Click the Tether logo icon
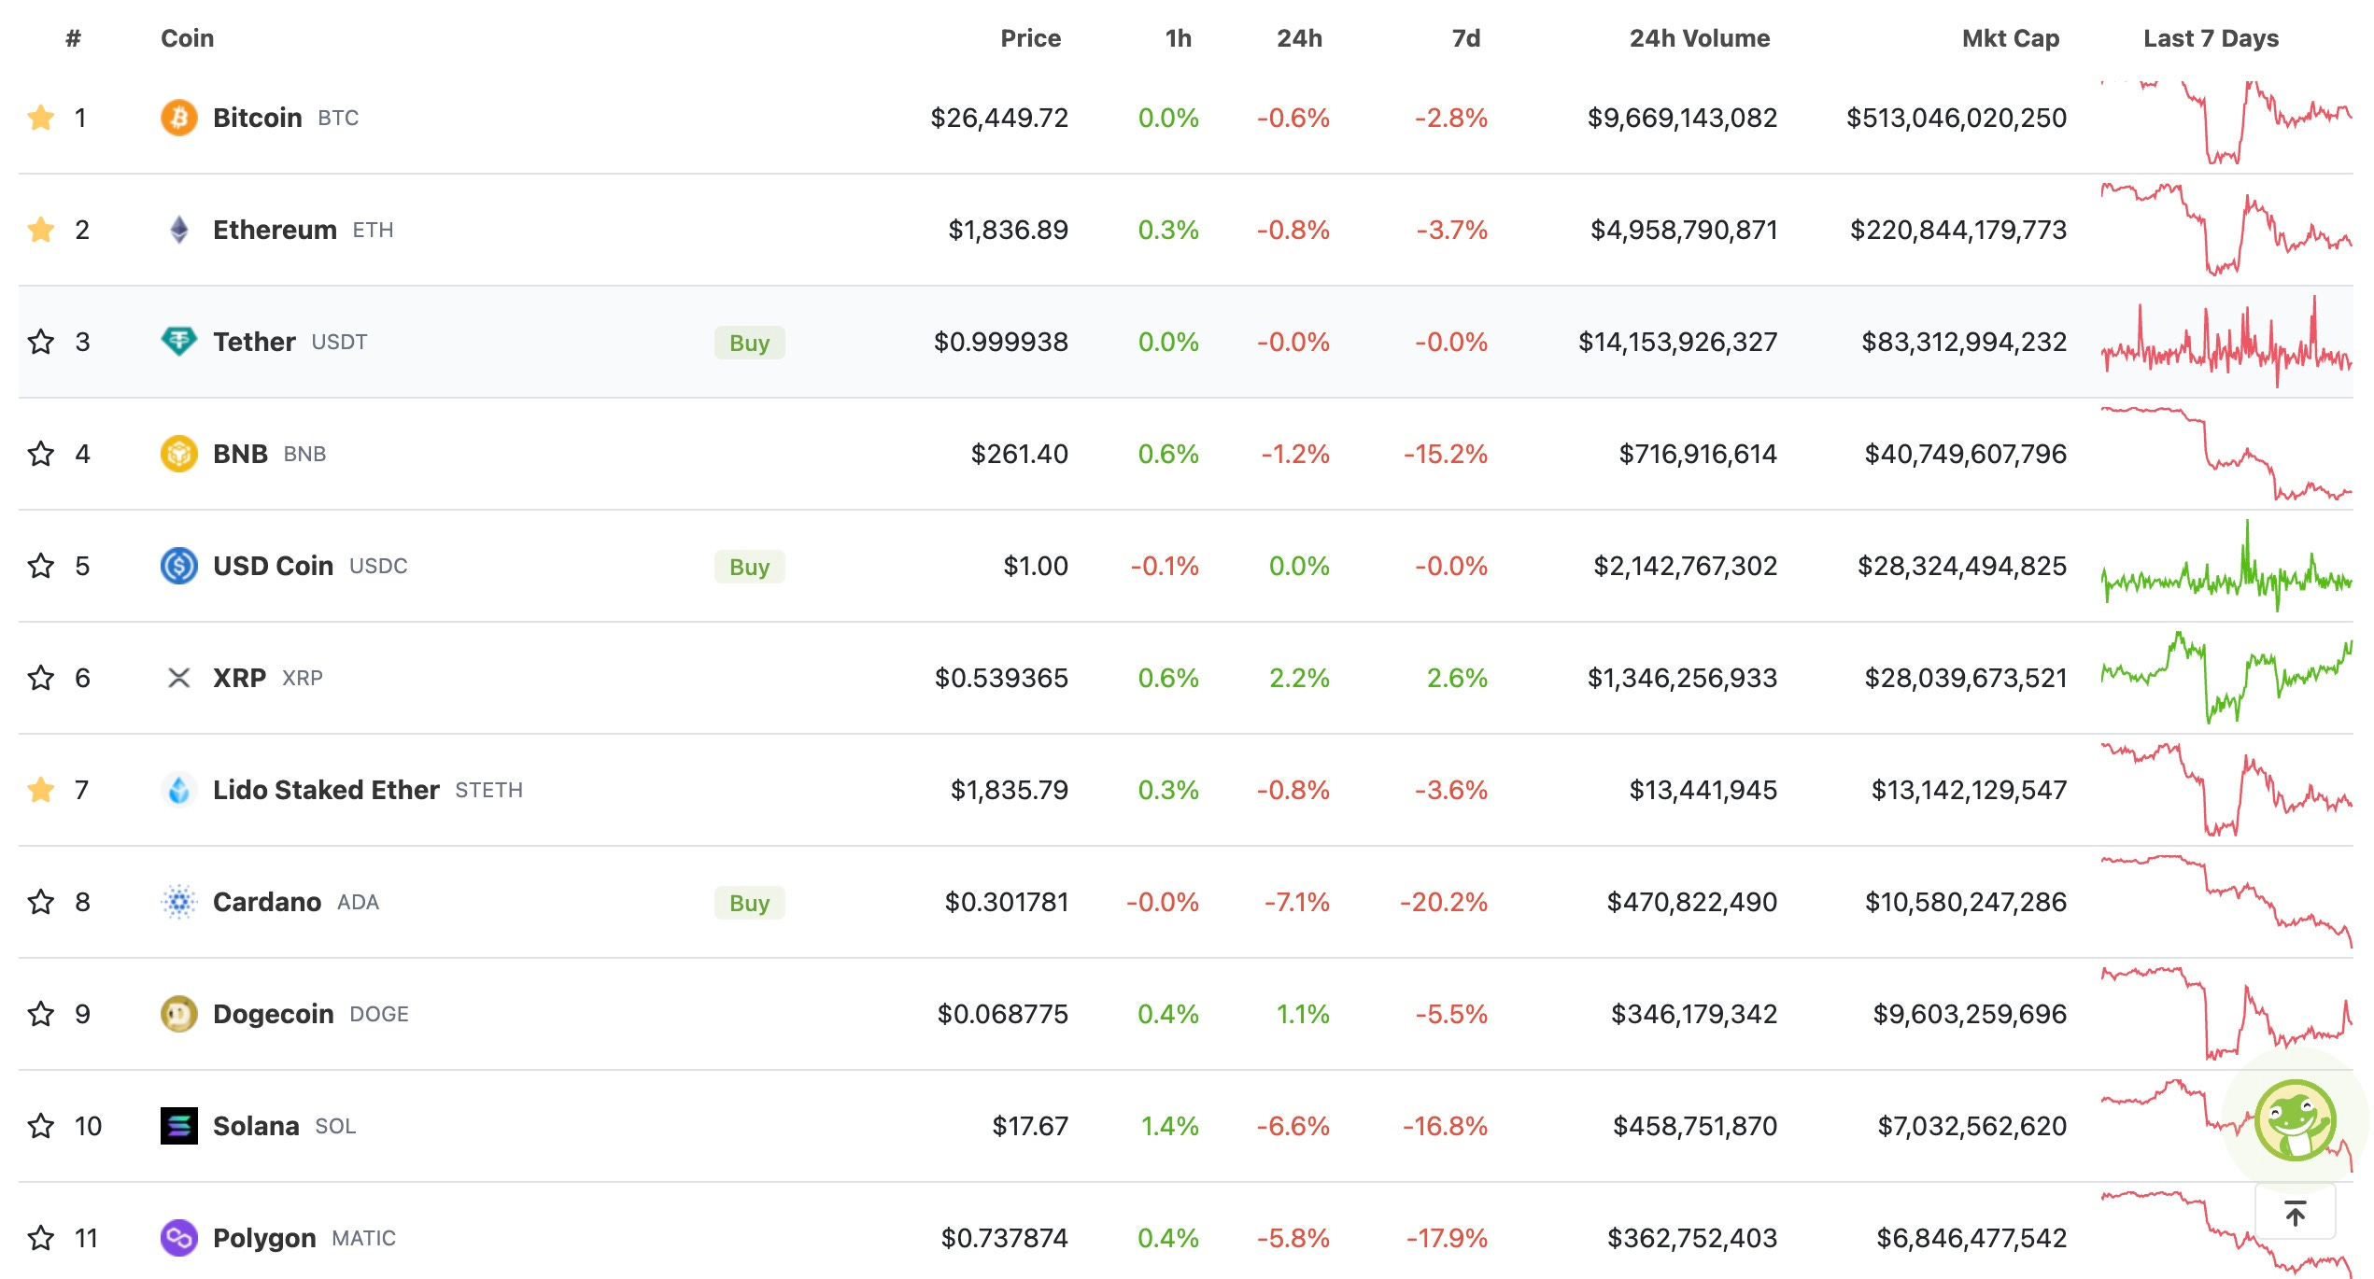Screen dimensions: 2374x1279 [x=178, y=342]
